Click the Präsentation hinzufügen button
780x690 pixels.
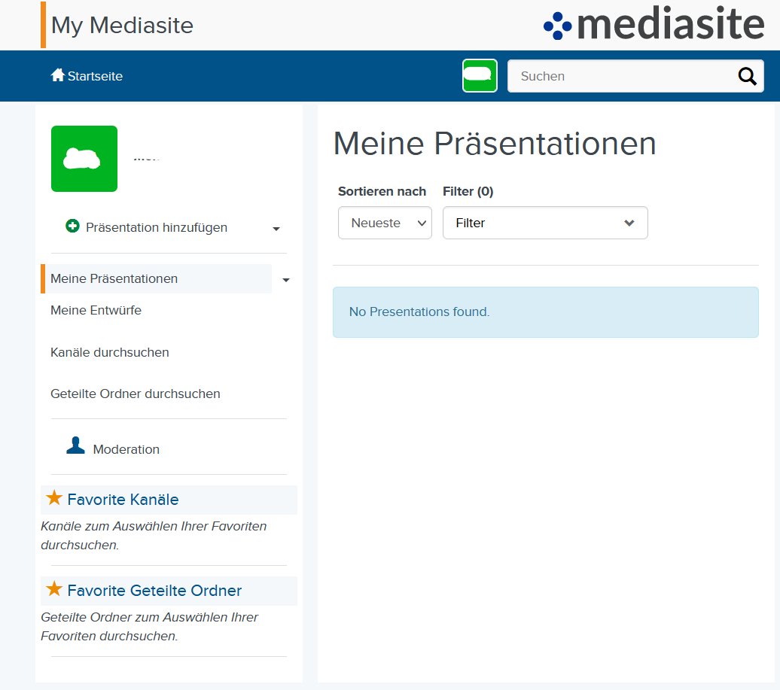(157, 227)
